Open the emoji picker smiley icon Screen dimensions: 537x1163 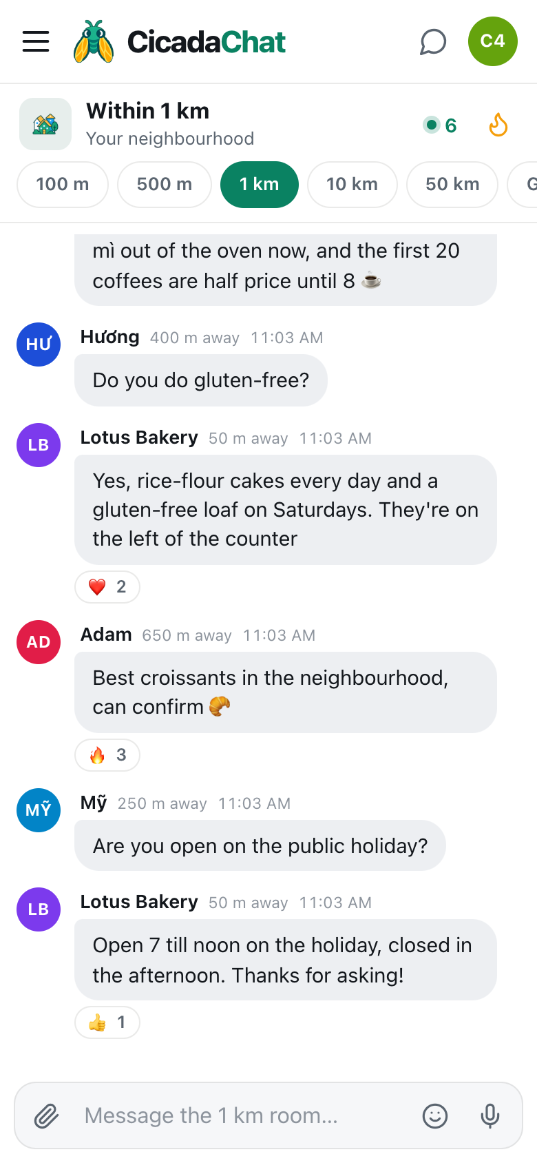click(x=435, y=1115)
